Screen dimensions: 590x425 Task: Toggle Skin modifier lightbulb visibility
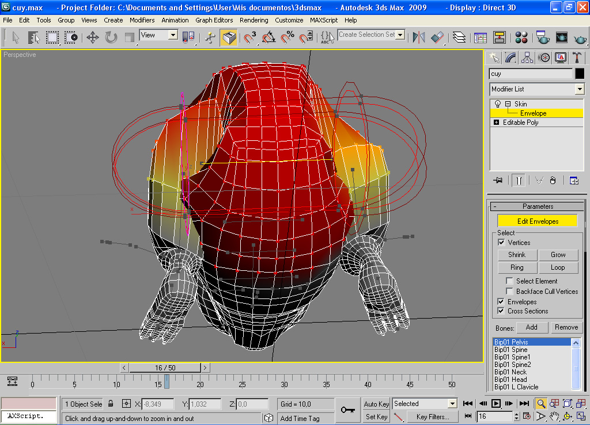pos(498,104)
